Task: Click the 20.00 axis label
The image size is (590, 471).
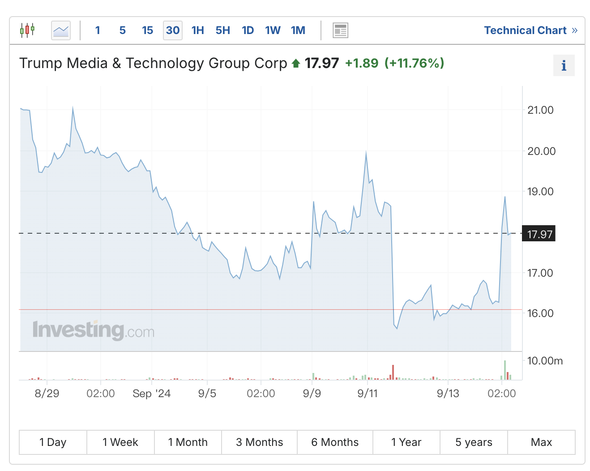Action: coord(542,151)
